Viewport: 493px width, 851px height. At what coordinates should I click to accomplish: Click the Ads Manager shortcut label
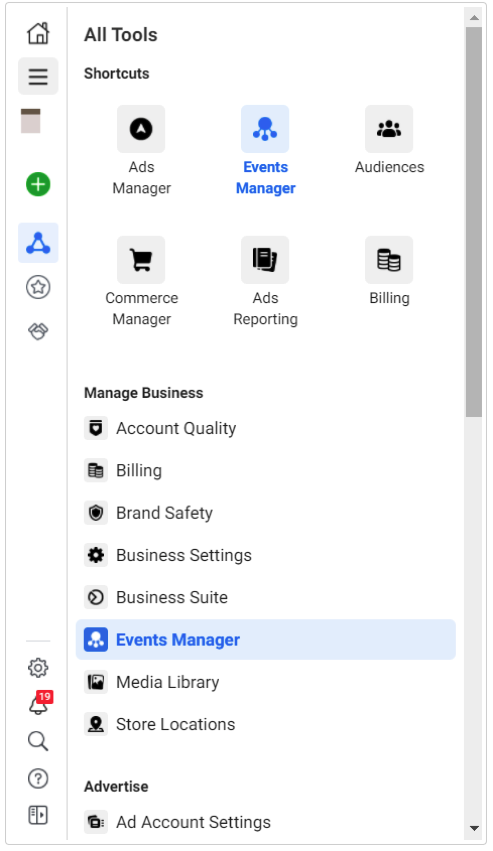pos(142,178)
